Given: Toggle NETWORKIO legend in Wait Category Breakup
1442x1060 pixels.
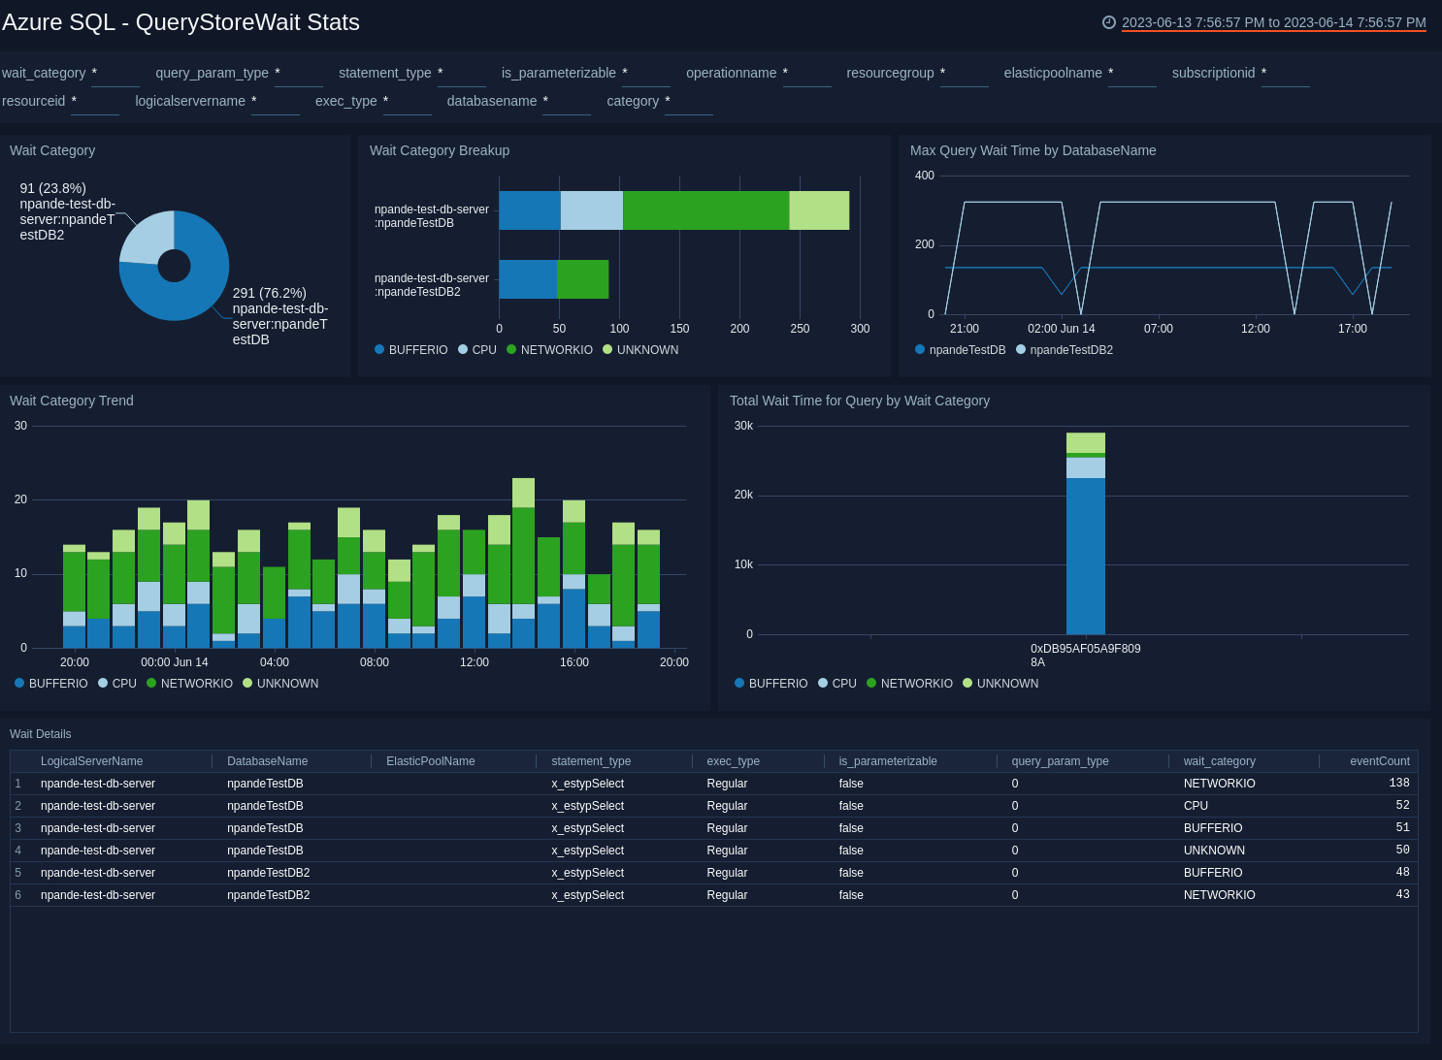Looking at the screenshot, I should pos(549,350).
